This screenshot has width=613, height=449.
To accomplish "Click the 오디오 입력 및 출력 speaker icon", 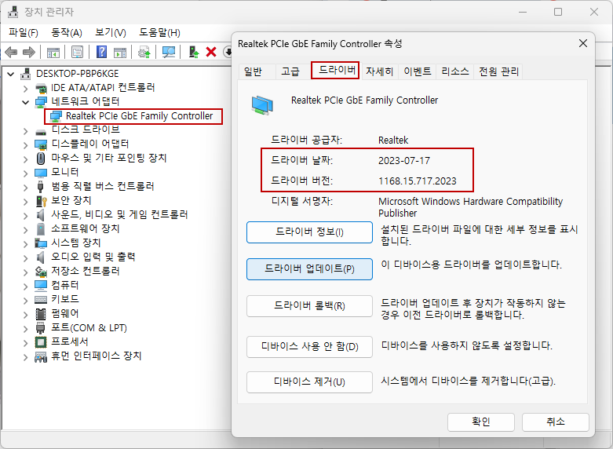I will (41, 257).
